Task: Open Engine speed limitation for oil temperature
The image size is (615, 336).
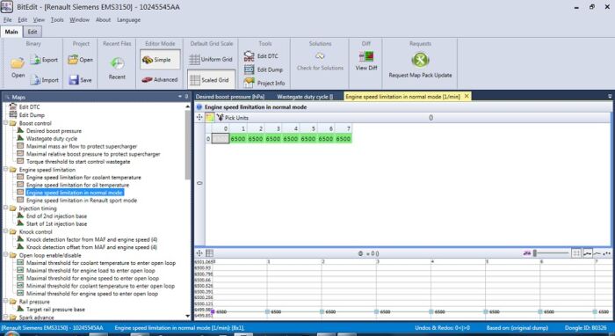Action: pos(77,185)
